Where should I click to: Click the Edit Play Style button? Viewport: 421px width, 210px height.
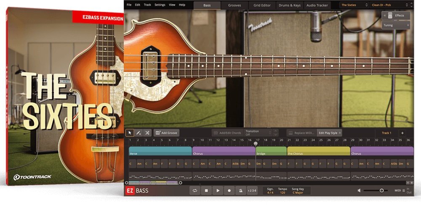328,133
